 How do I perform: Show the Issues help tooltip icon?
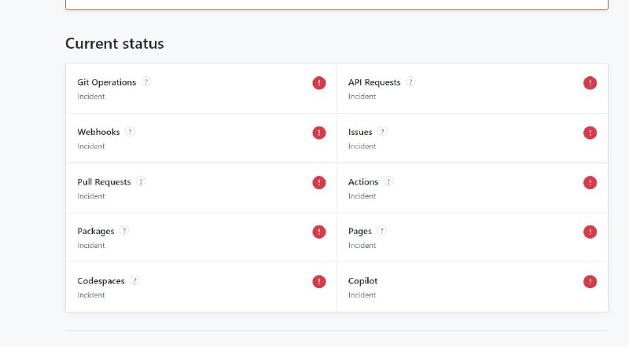pyautogui.click(x=382, y=131)
